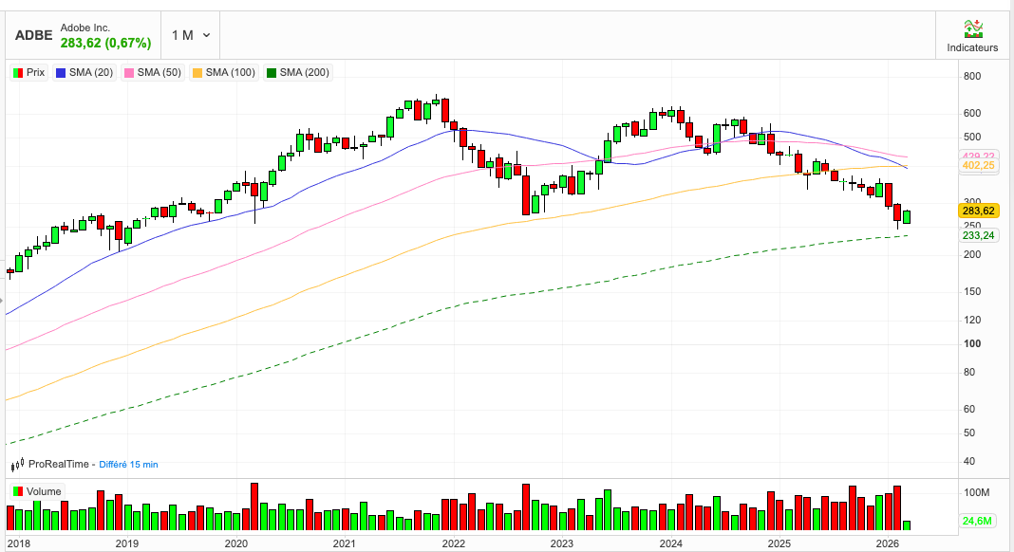Viewport: 1014px width, 552px height.
Task: Toggle the SMA (200) indicator legend
Action: (298, 72)
